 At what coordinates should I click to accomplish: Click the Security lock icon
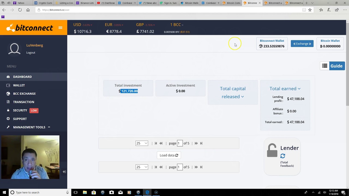(8, 110)
